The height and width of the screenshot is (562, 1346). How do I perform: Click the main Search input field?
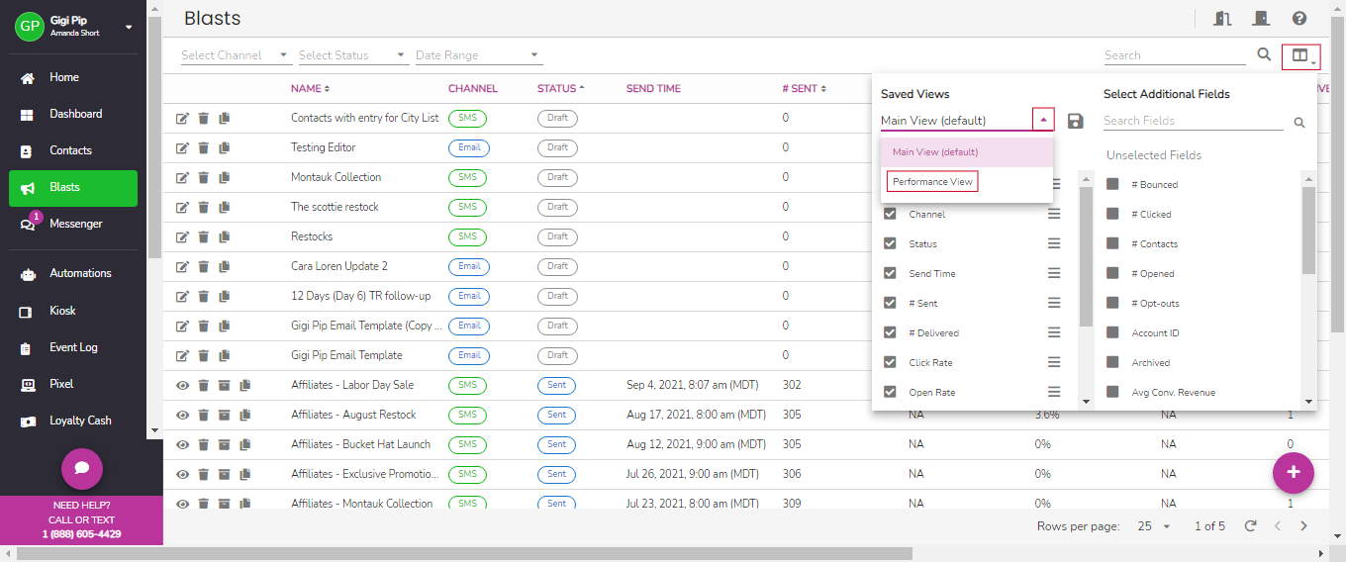(1175, 55)
